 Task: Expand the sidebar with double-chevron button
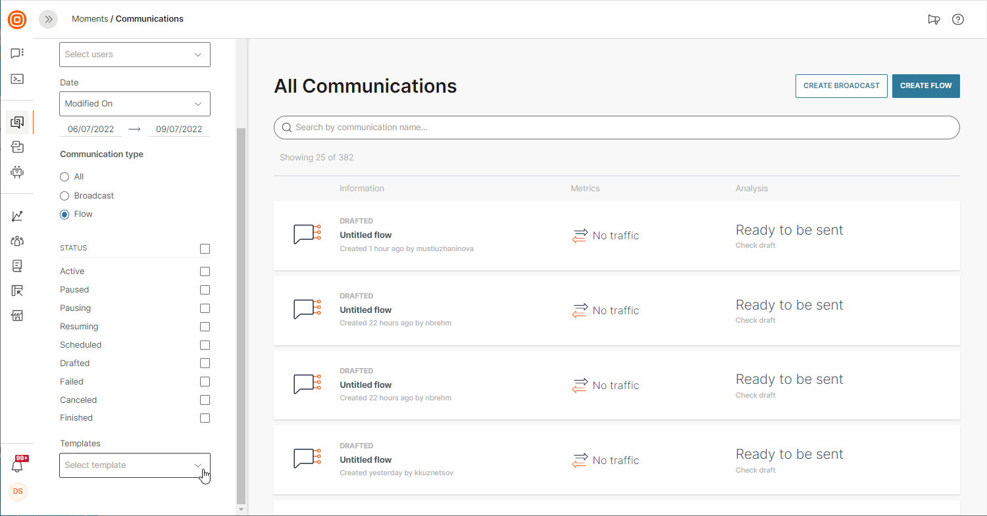coord(48,19)
